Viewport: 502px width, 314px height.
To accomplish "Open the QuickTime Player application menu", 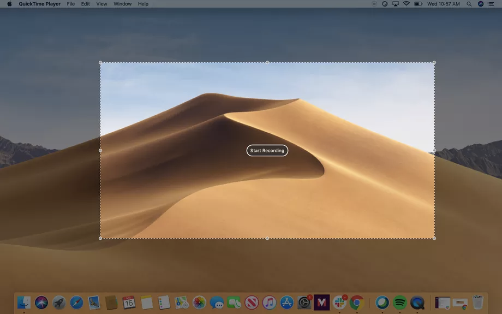I will (x=39, y=4).
